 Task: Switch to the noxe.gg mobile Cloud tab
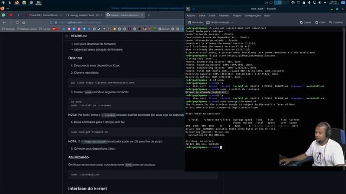click(x=83, y=15)
